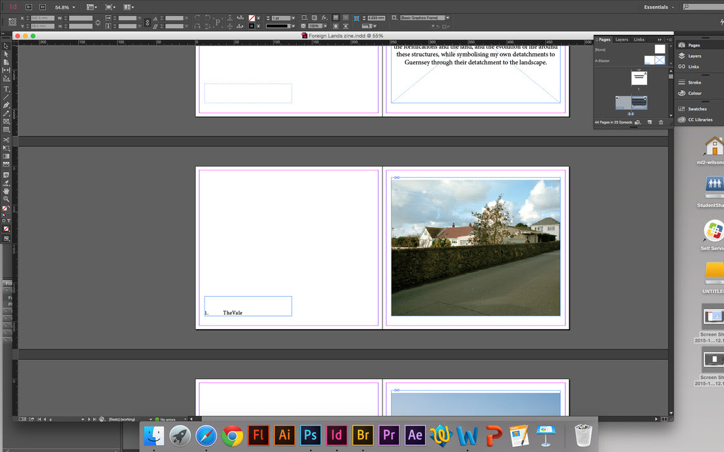Toggle formatting affects text button
Screen dimensions: 724x452
8,220
